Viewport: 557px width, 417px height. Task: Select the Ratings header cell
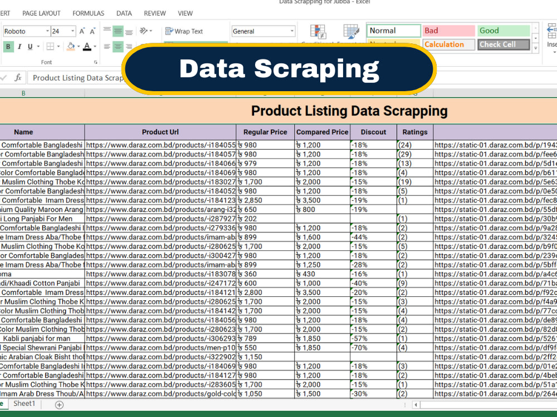(415, 132)
